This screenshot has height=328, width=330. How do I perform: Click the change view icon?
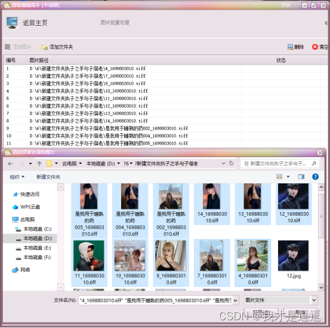click(279, 176)
